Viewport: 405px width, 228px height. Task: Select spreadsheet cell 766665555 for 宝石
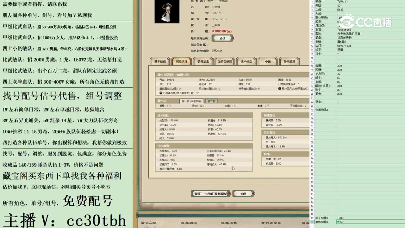[x=371, y=30]
